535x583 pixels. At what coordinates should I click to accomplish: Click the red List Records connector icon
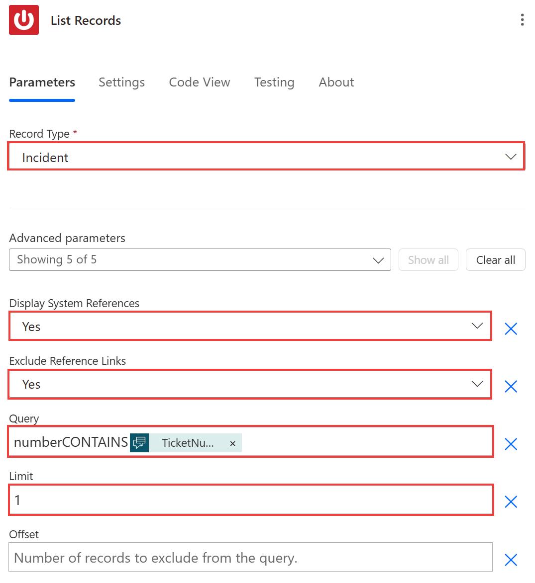tap(24, 20)
